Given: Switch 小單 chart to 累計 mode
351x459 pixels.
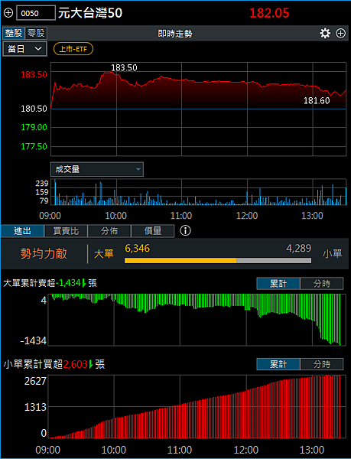Looking at the screenshot, I should 278,364.
